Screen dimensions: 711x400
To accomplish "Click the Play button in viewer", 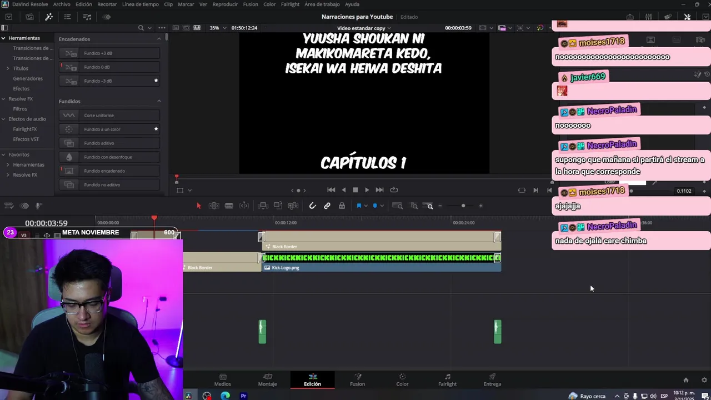I will tap(367, 189).
